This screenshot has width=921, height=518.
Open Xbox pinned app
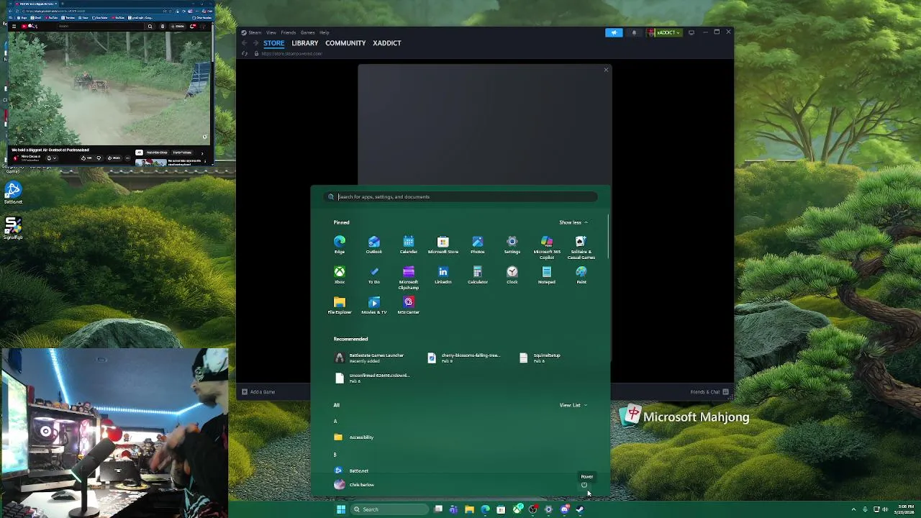pos(339,275)
